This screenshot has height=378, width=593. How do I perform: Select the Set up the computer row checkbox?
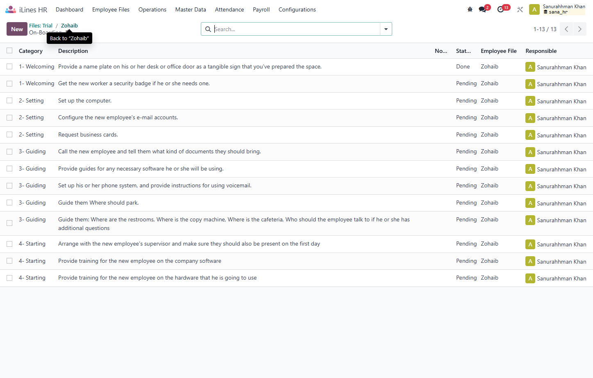9,100
